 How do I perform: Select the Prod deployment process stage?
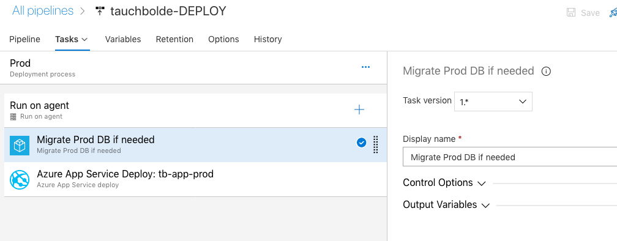coord(193,68)
